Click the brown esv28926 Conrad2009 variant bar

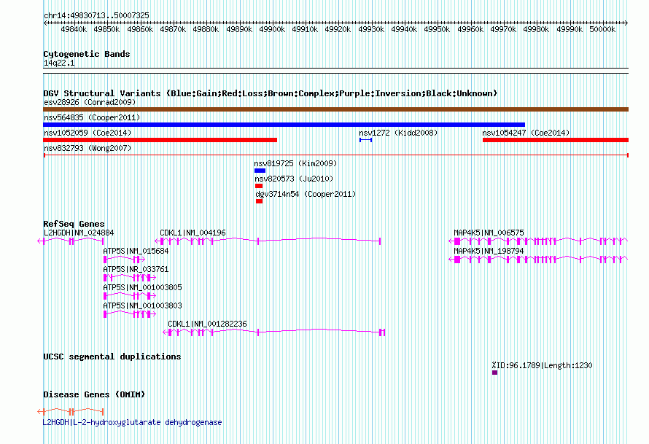[x=335, y=109]
